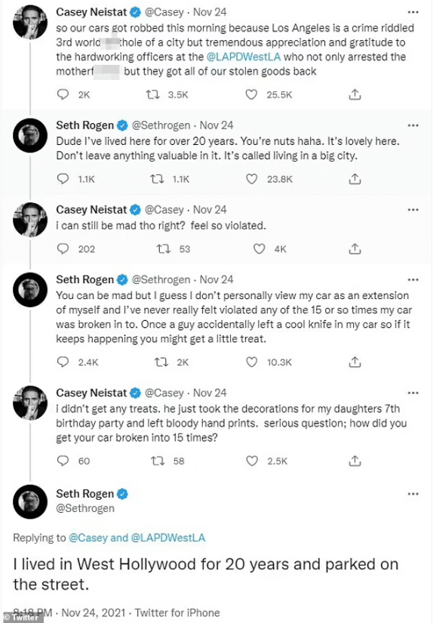The width and height of the screenshot is (433, 623).
Task: Open Seth Rogen's name on the 'You're nuts' tweet
Action: (85, 125)
